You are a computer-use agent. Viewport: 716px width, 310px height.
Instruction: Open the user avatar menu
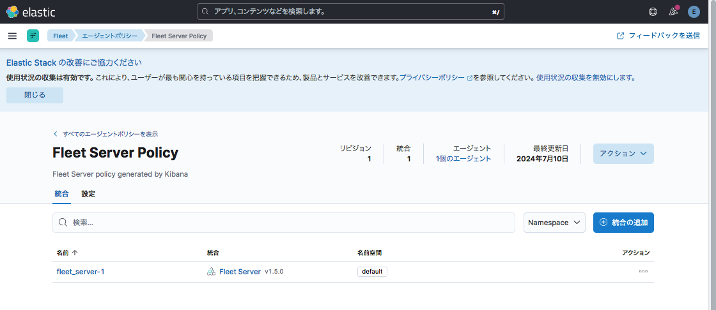tap(694, 11)
